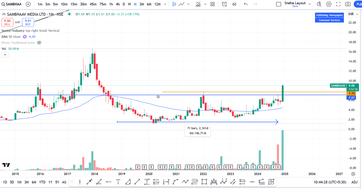362x189 pixels.
Task: Toggle fullscreen mode icon
Action: pyautogui.click(x=338, y=4)
